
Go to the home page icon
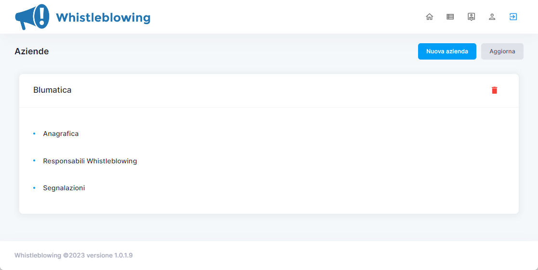tap(429, 17)
